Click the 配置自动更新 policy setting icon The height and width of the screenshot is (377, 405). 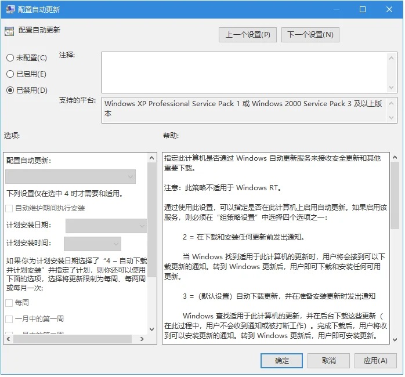[9, 31]
